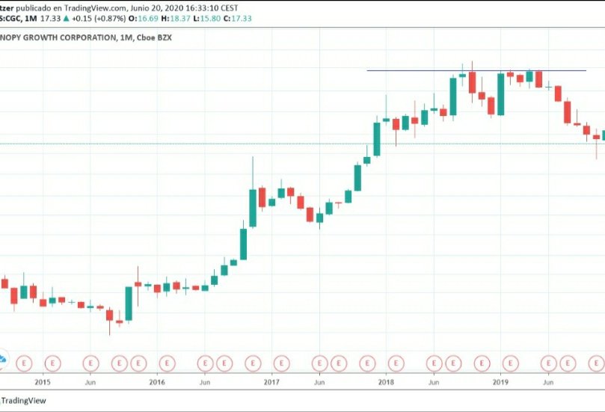Screen dimensions: 605x412
Task: Click the high value H:18.37
Action: point(176,18)
